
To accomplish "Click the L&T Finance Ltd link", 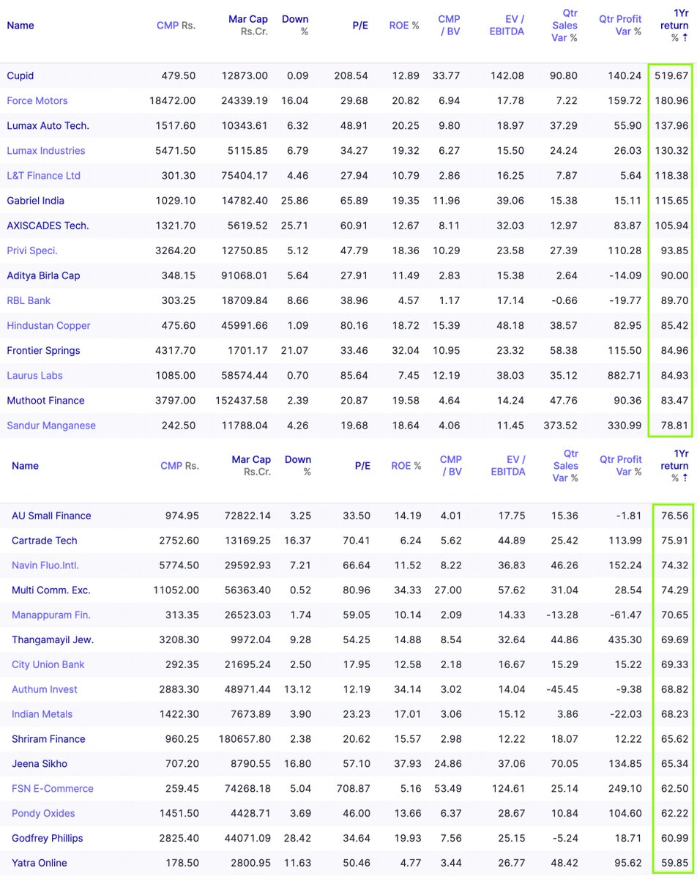I will 44,175.
